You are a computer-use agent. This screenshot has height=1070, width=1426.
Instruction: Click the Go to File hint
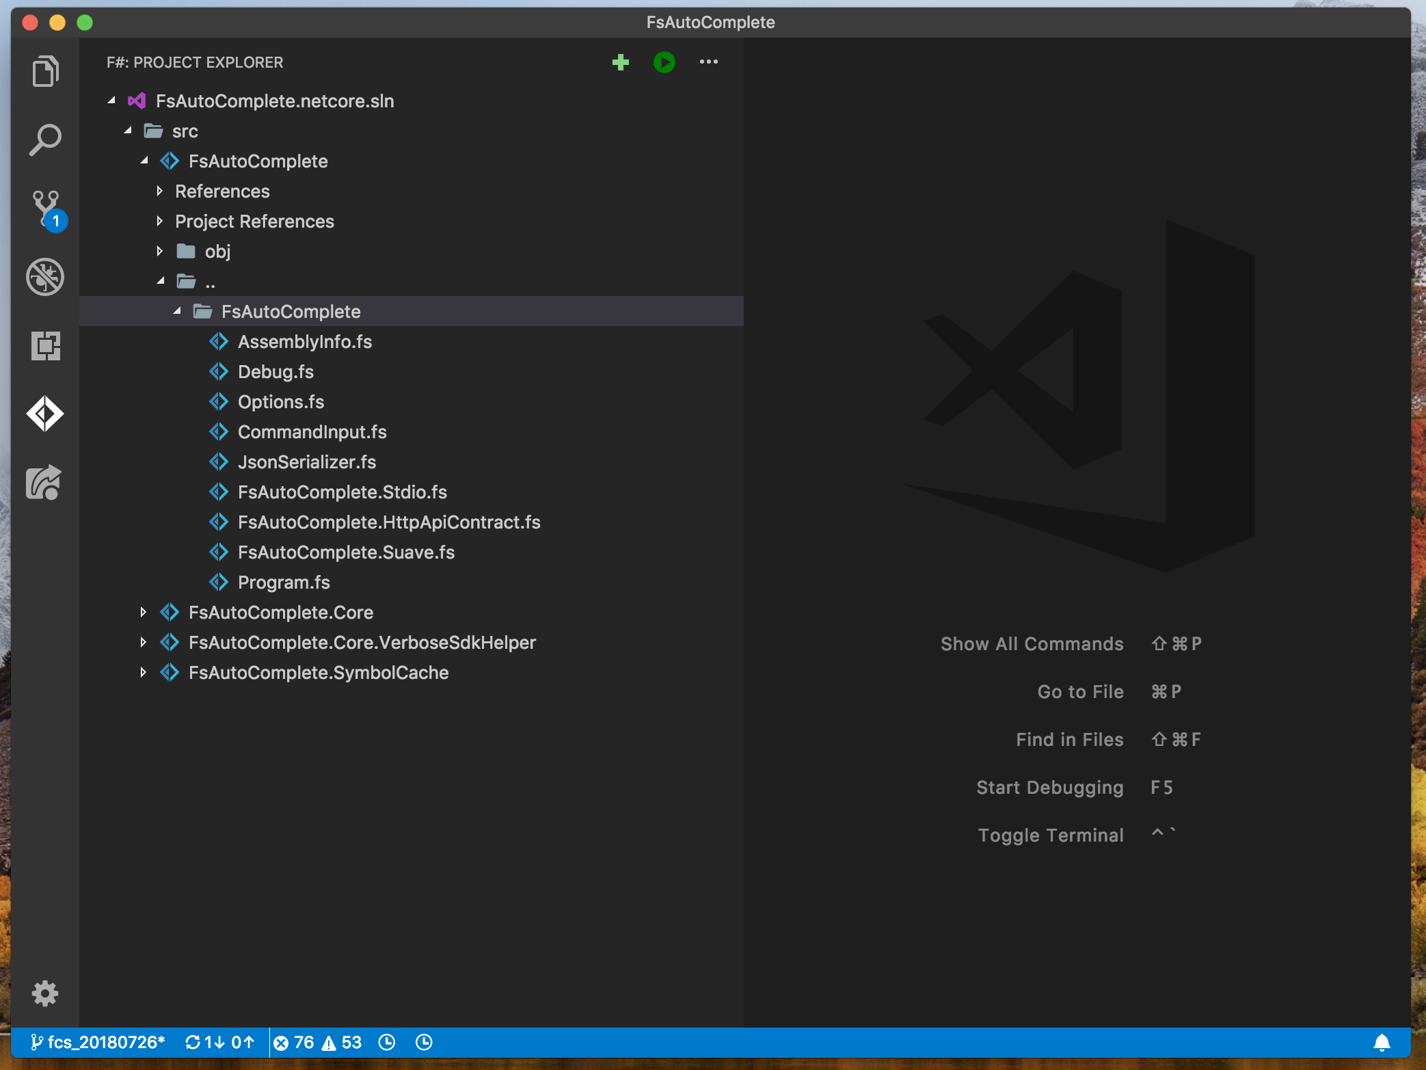tap(1080, 692)
